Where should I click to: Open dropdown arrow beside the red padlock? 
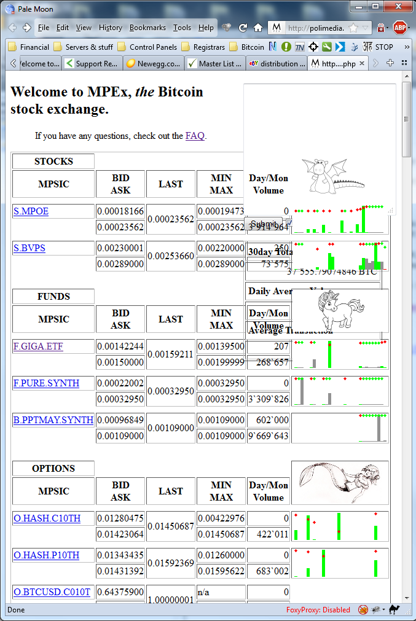[x=387, y=28]
